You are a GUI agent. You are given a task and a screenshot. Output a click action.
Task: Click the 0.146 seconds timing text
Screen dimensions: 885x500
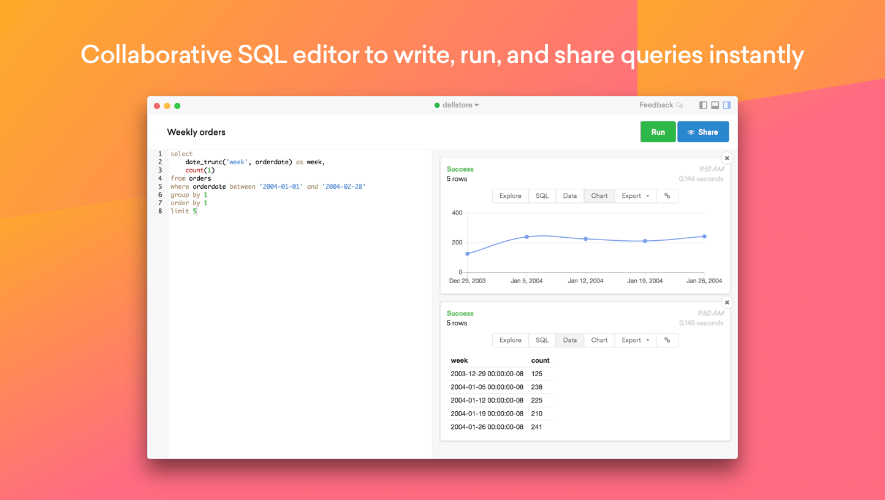pyautogui.click(x=701, y=179)
